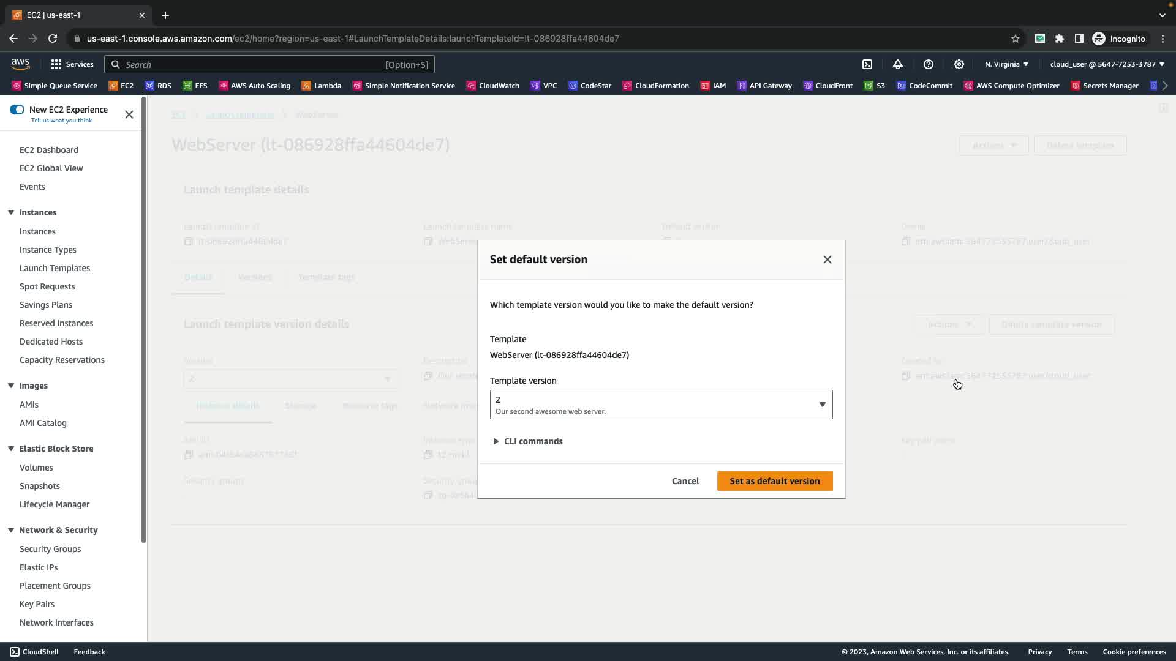Go to Security Groups in sidebar
The image size is (1176, 661).
(50, 549)
